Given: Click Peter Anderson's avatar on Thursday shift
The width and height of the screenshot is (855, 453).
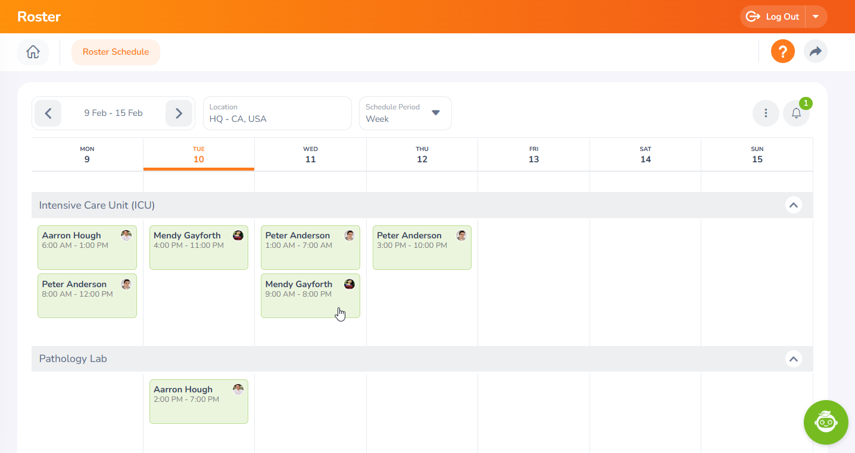Looking at the screenshot, I should (461, 235).
